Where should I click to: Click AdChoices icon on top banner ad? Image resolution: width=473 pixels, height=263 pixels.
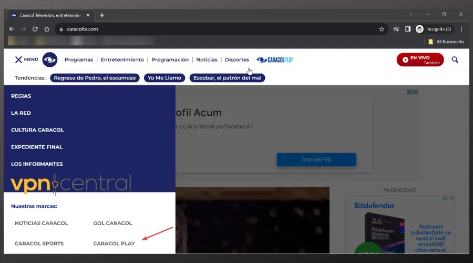pyautogui.click(x=409, y=92)
